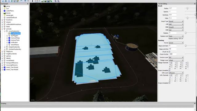Toggle Erase Unmasked below Foliage Channels
This screenshot has width=197, height=111.
(170, 70)
